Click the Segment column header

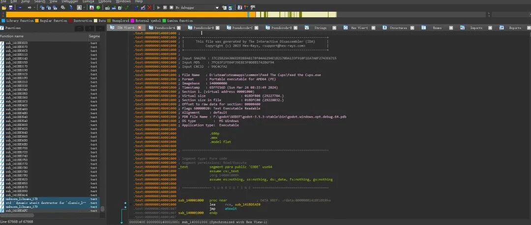click(94, 36)
